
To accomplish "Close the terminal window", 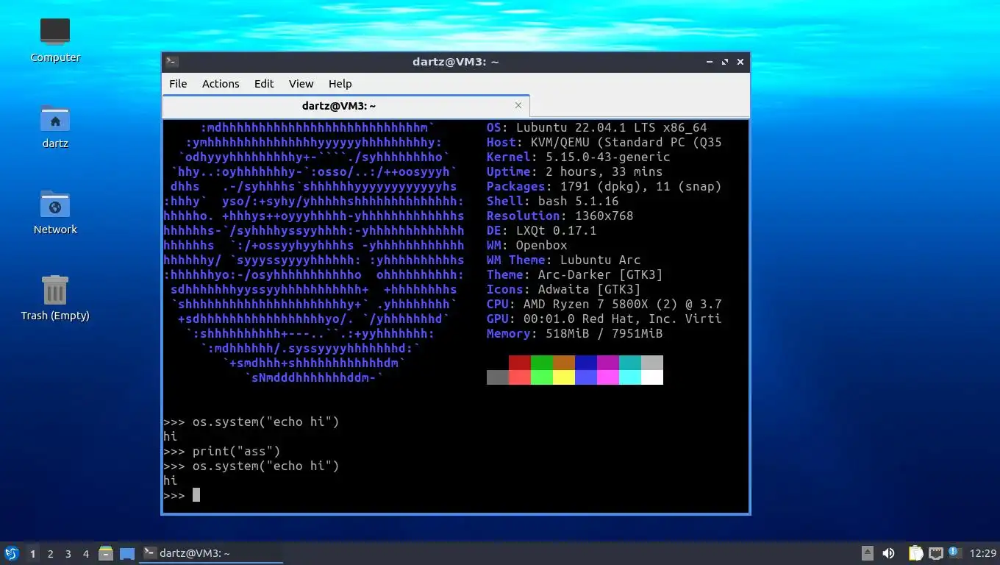I will pyautogui.click(x=740, y=62).
